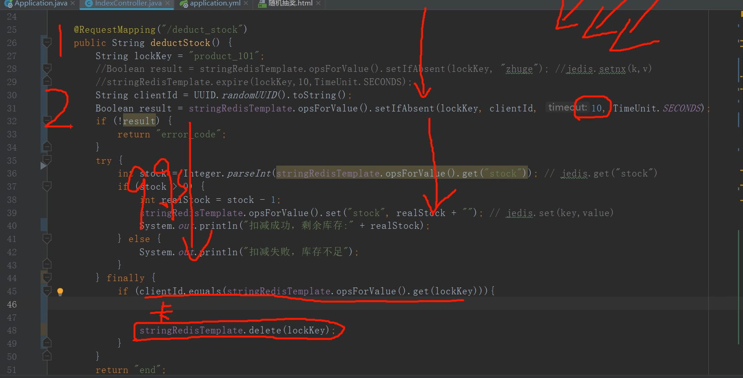
Task: Collapse the clientId.equals if-block fold on line 45
Action: click(x=47, y=291)
